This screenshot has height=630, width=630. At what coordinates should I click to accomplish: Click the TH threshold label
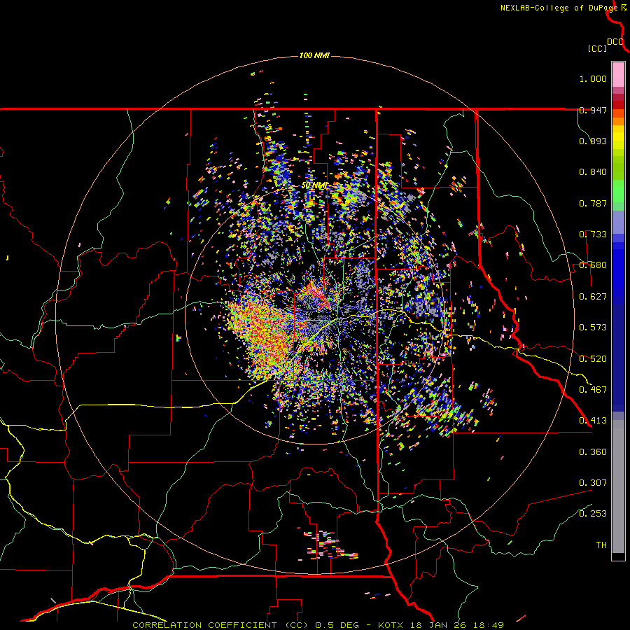(x=601, y=545)
